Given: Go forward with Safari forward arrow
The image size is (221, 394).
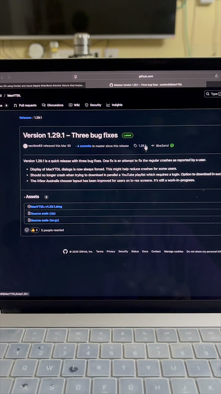Looking at the screenshot, I should click(9, 77).
